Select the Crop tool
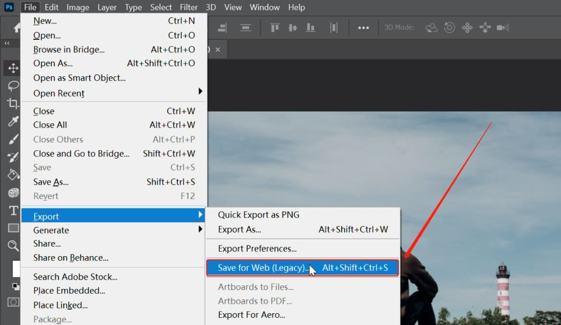This screenshot has width=561, height=325. pyautogui.click(x=13, y=103)
